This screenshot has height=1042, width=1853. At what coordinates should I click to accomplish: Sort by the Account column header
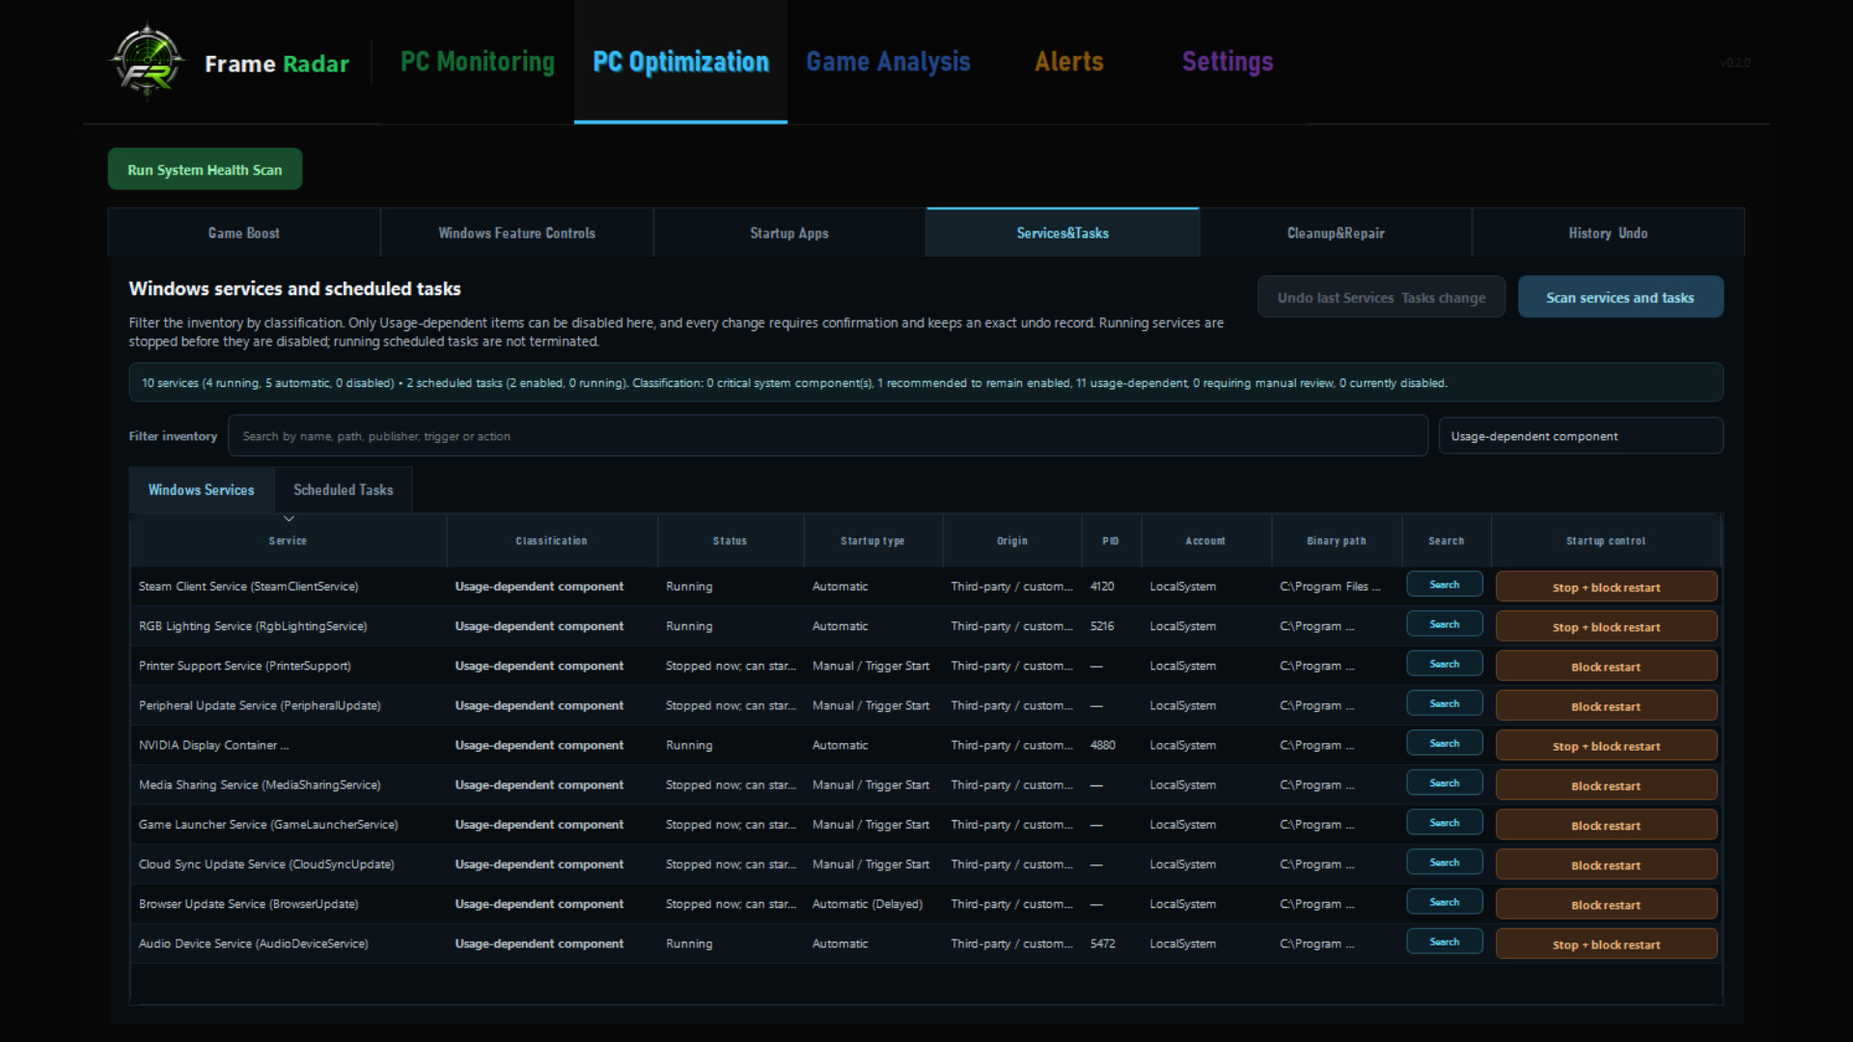coord(1205,540)
